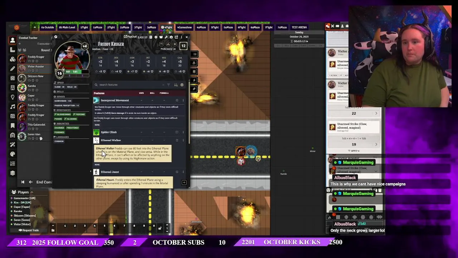Open the palette color tool icon
This screenshot has width=458, height=258.
click(x=13, y=154)
